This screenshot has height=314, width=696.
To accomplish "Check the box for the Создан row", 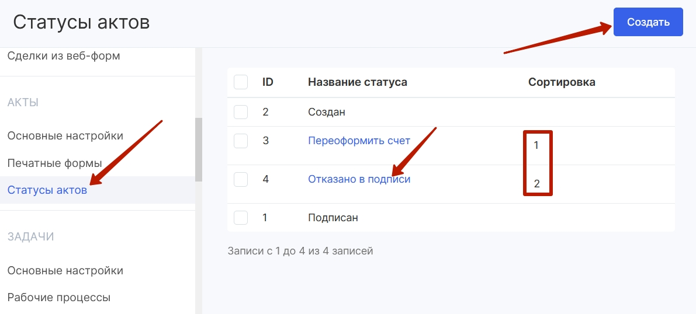I will point(241,111).
